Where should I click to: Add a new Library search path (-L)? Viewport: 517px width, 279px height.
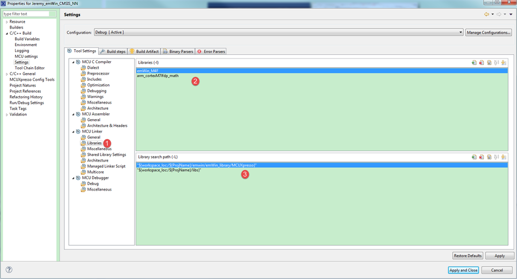click(474, 157)
